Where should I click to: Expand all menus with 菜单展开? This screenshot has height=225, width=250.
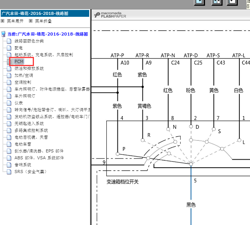[15, 21]
